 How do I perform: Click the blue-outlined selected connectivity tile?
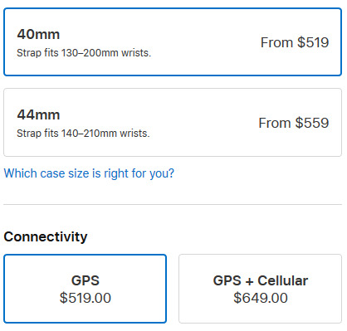(x=86, y=289)
